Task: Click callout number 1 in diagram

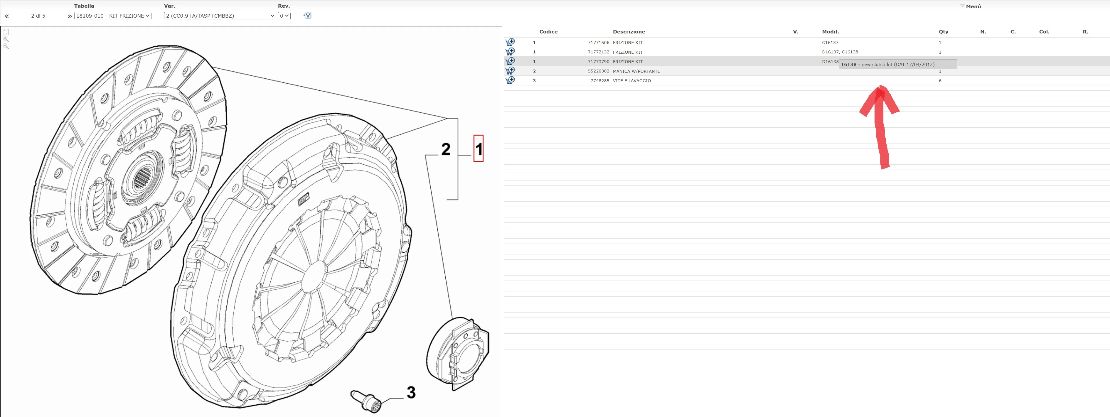Action: click(478, 148)
